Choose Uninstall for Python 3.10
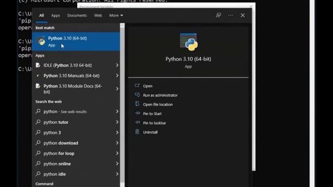This screenshot has height=187, width=333. click(150, 132)
